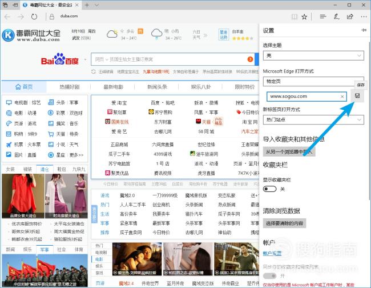Toggle the show favorites bar switch
This screenshot has height=288, width=371.
coord(270,189)
